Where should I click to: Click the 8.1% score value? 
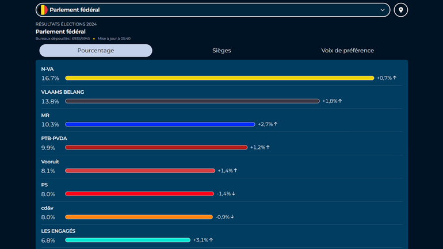coord(48,171)
